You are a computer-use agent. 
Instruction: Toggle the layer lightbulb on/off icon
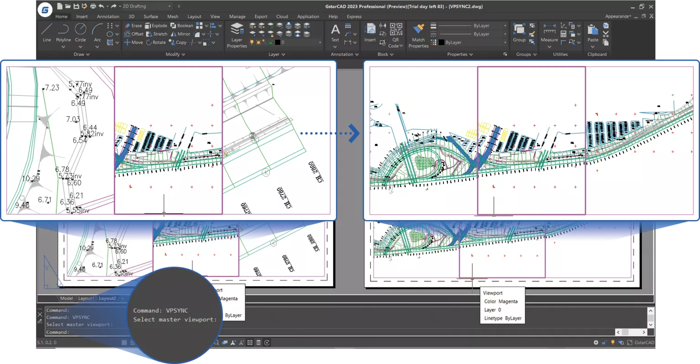[x=252, y=42]
